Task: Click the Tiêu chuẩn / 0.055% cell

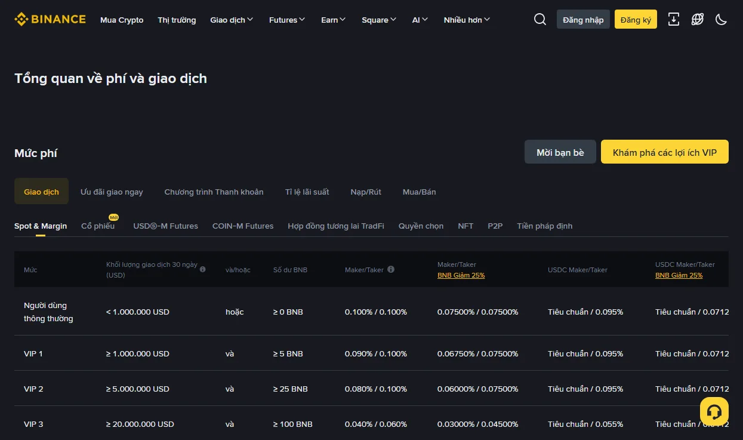Action: 585,424
